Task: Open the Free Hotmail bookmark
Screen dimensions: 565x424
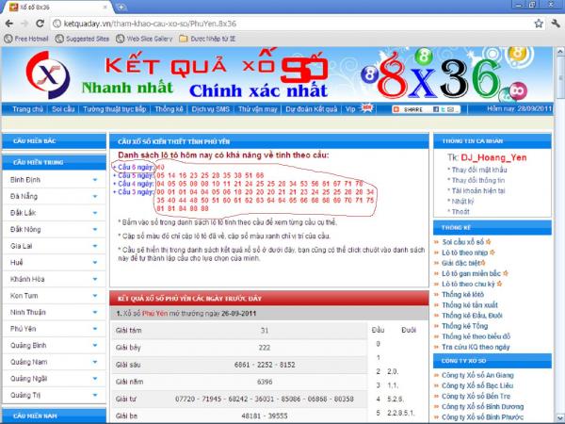Action: pos(26,39)
